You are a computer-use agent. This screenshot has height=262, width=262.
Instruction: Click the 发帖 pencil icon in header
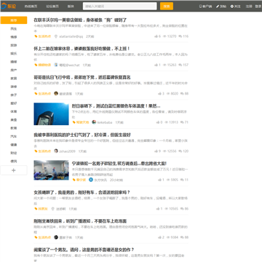[218, 7]
